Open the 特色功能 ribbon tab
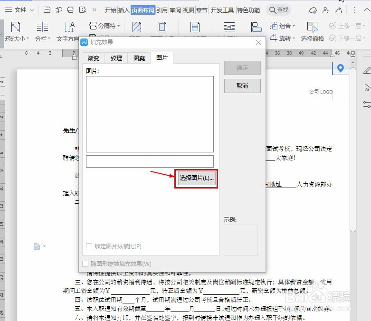The height and width of the screenshot is (321, 371). pyautogui.click(x=248, y=10)
